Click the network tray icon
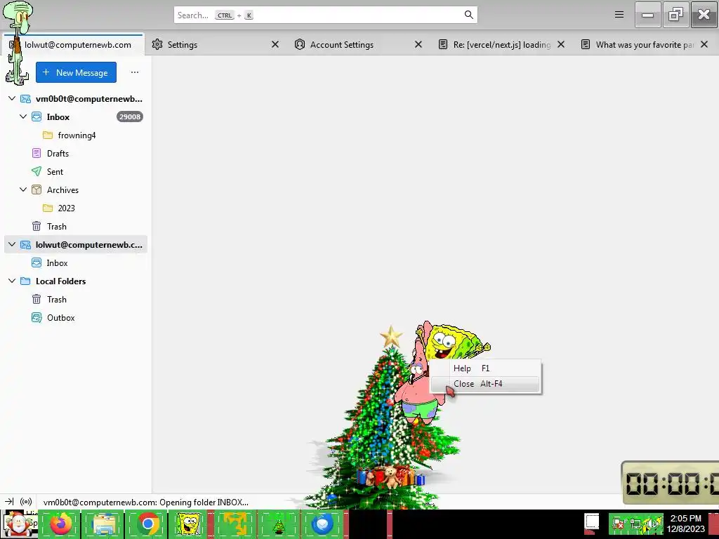Viewport: 719px width, 539px height. 635,524
